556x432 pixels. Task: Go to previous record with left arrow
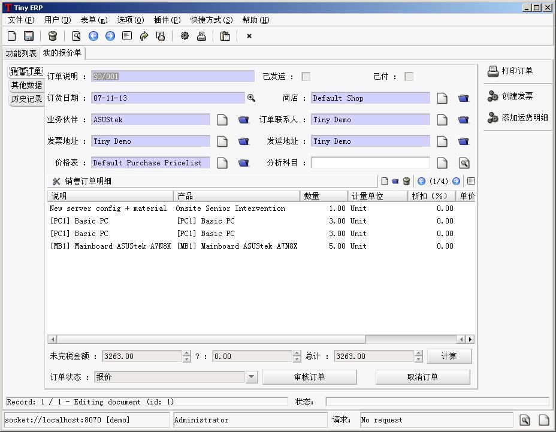[93, 36]
